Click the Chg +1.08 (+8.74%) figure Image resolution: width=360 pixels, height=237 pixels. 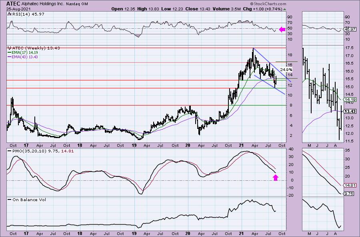[262, 9]
